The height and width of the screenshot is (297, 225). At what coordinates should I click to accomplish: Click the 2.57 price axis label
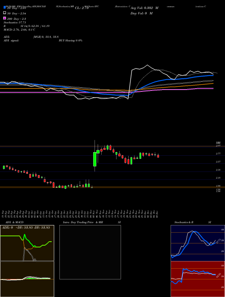(x=218, y=162)
